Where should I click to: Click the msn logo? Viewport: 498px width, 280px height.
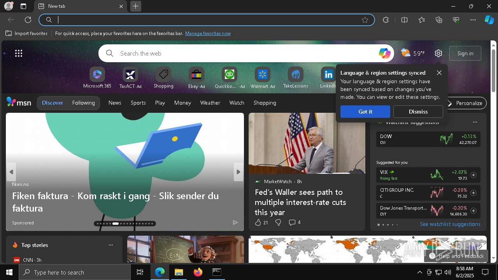coord(19,102)
